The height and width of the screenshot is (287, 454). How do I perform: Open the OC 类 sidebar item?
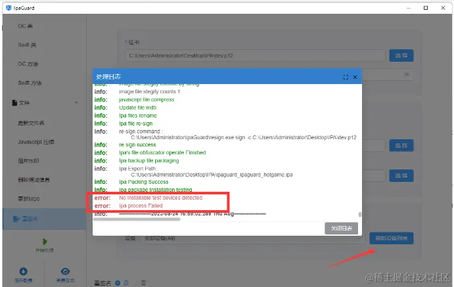click(x=26, y=26)
